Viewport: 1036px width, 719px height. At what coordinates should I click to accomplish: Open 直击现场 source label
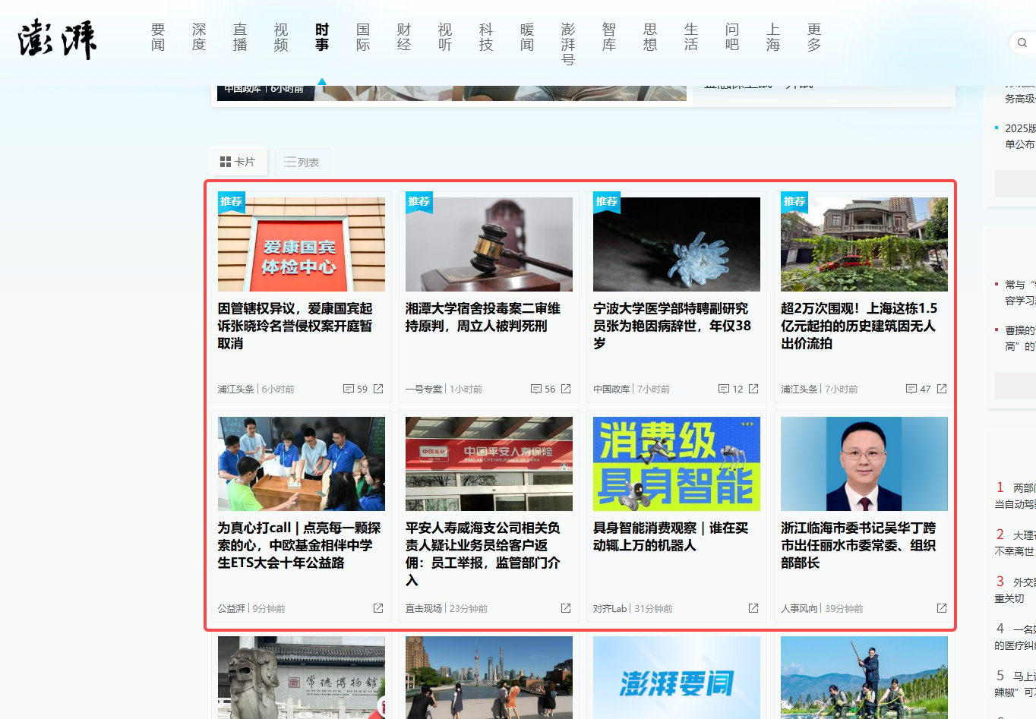click(424, 608)
